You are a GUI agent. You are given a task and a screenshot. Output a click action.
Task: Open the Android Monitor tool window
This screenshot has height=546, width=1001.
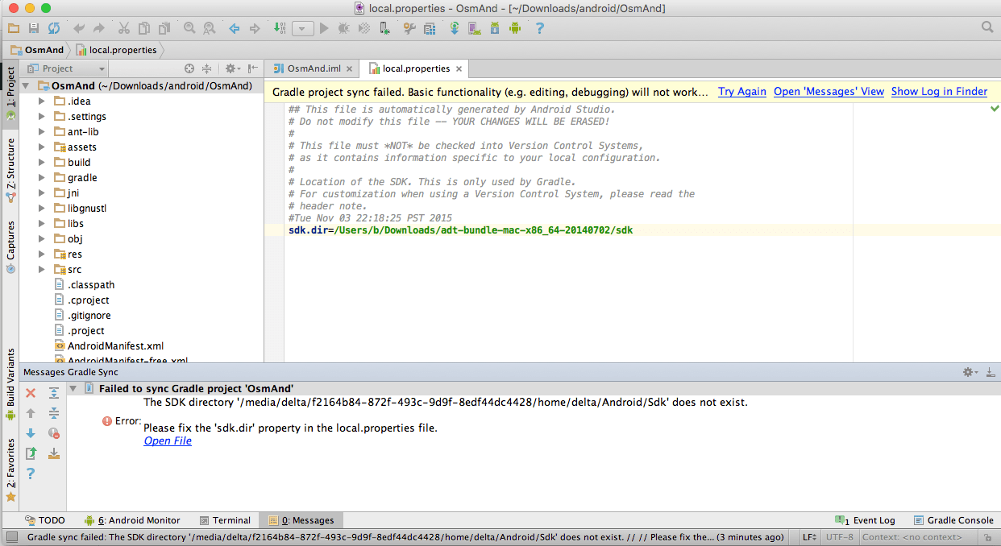(132, 520)
